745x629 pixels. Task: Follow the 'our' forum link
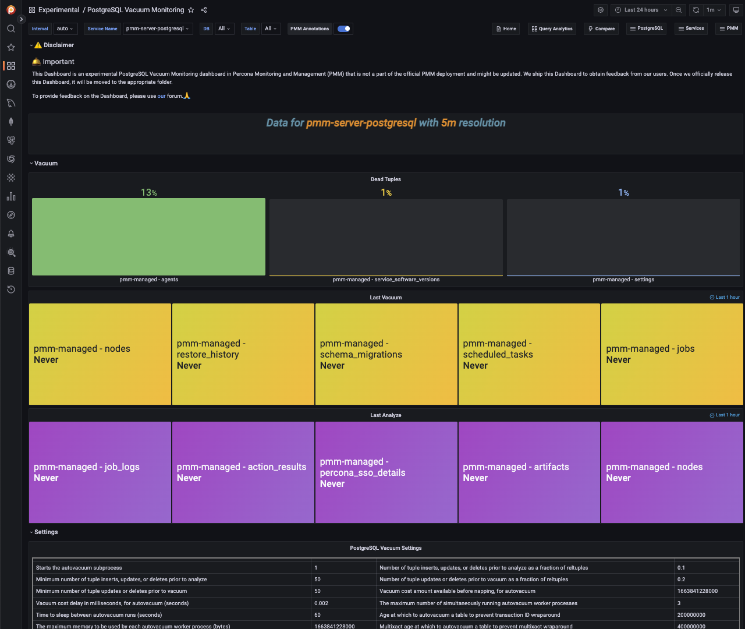pyautogui.click(x=161, y=96)
